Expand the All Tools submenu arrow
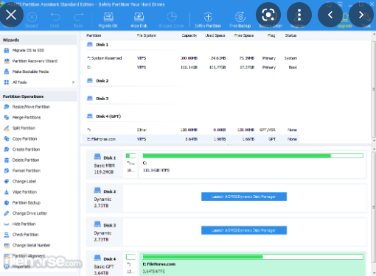376x276 pixels. tap(73, 82)
